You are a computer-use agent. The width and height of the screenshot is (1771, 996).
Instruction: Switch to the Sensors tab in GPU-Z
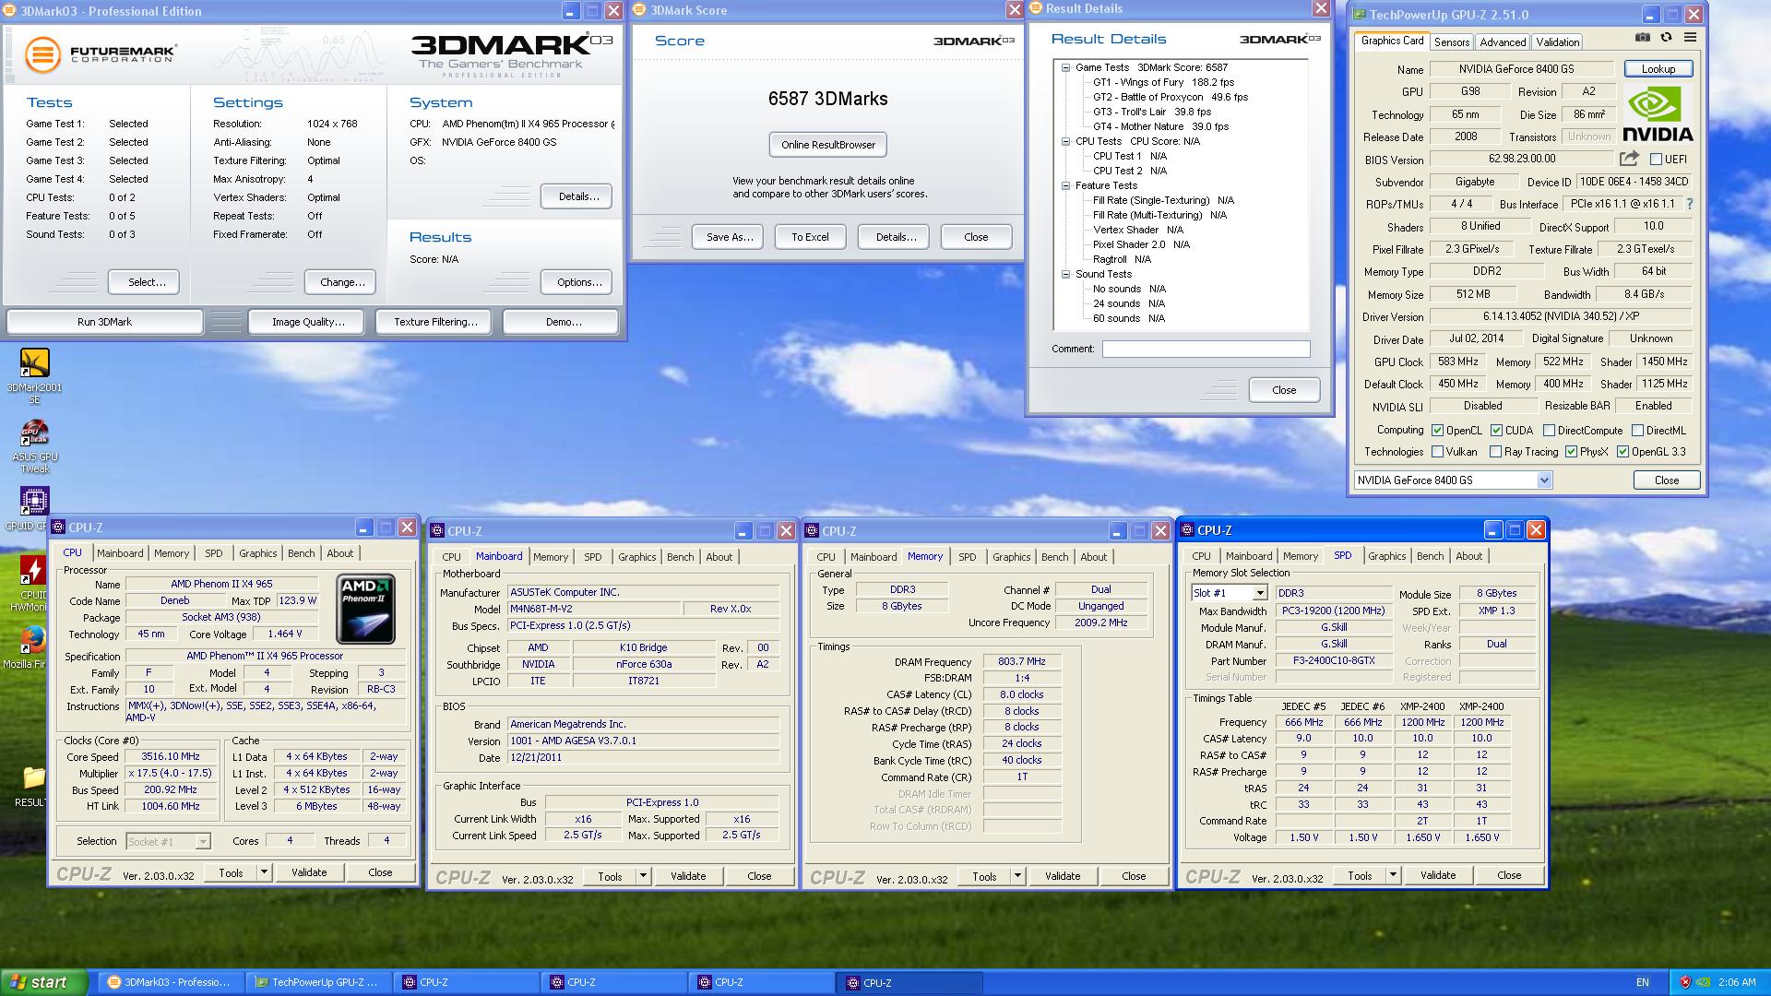1452,41
